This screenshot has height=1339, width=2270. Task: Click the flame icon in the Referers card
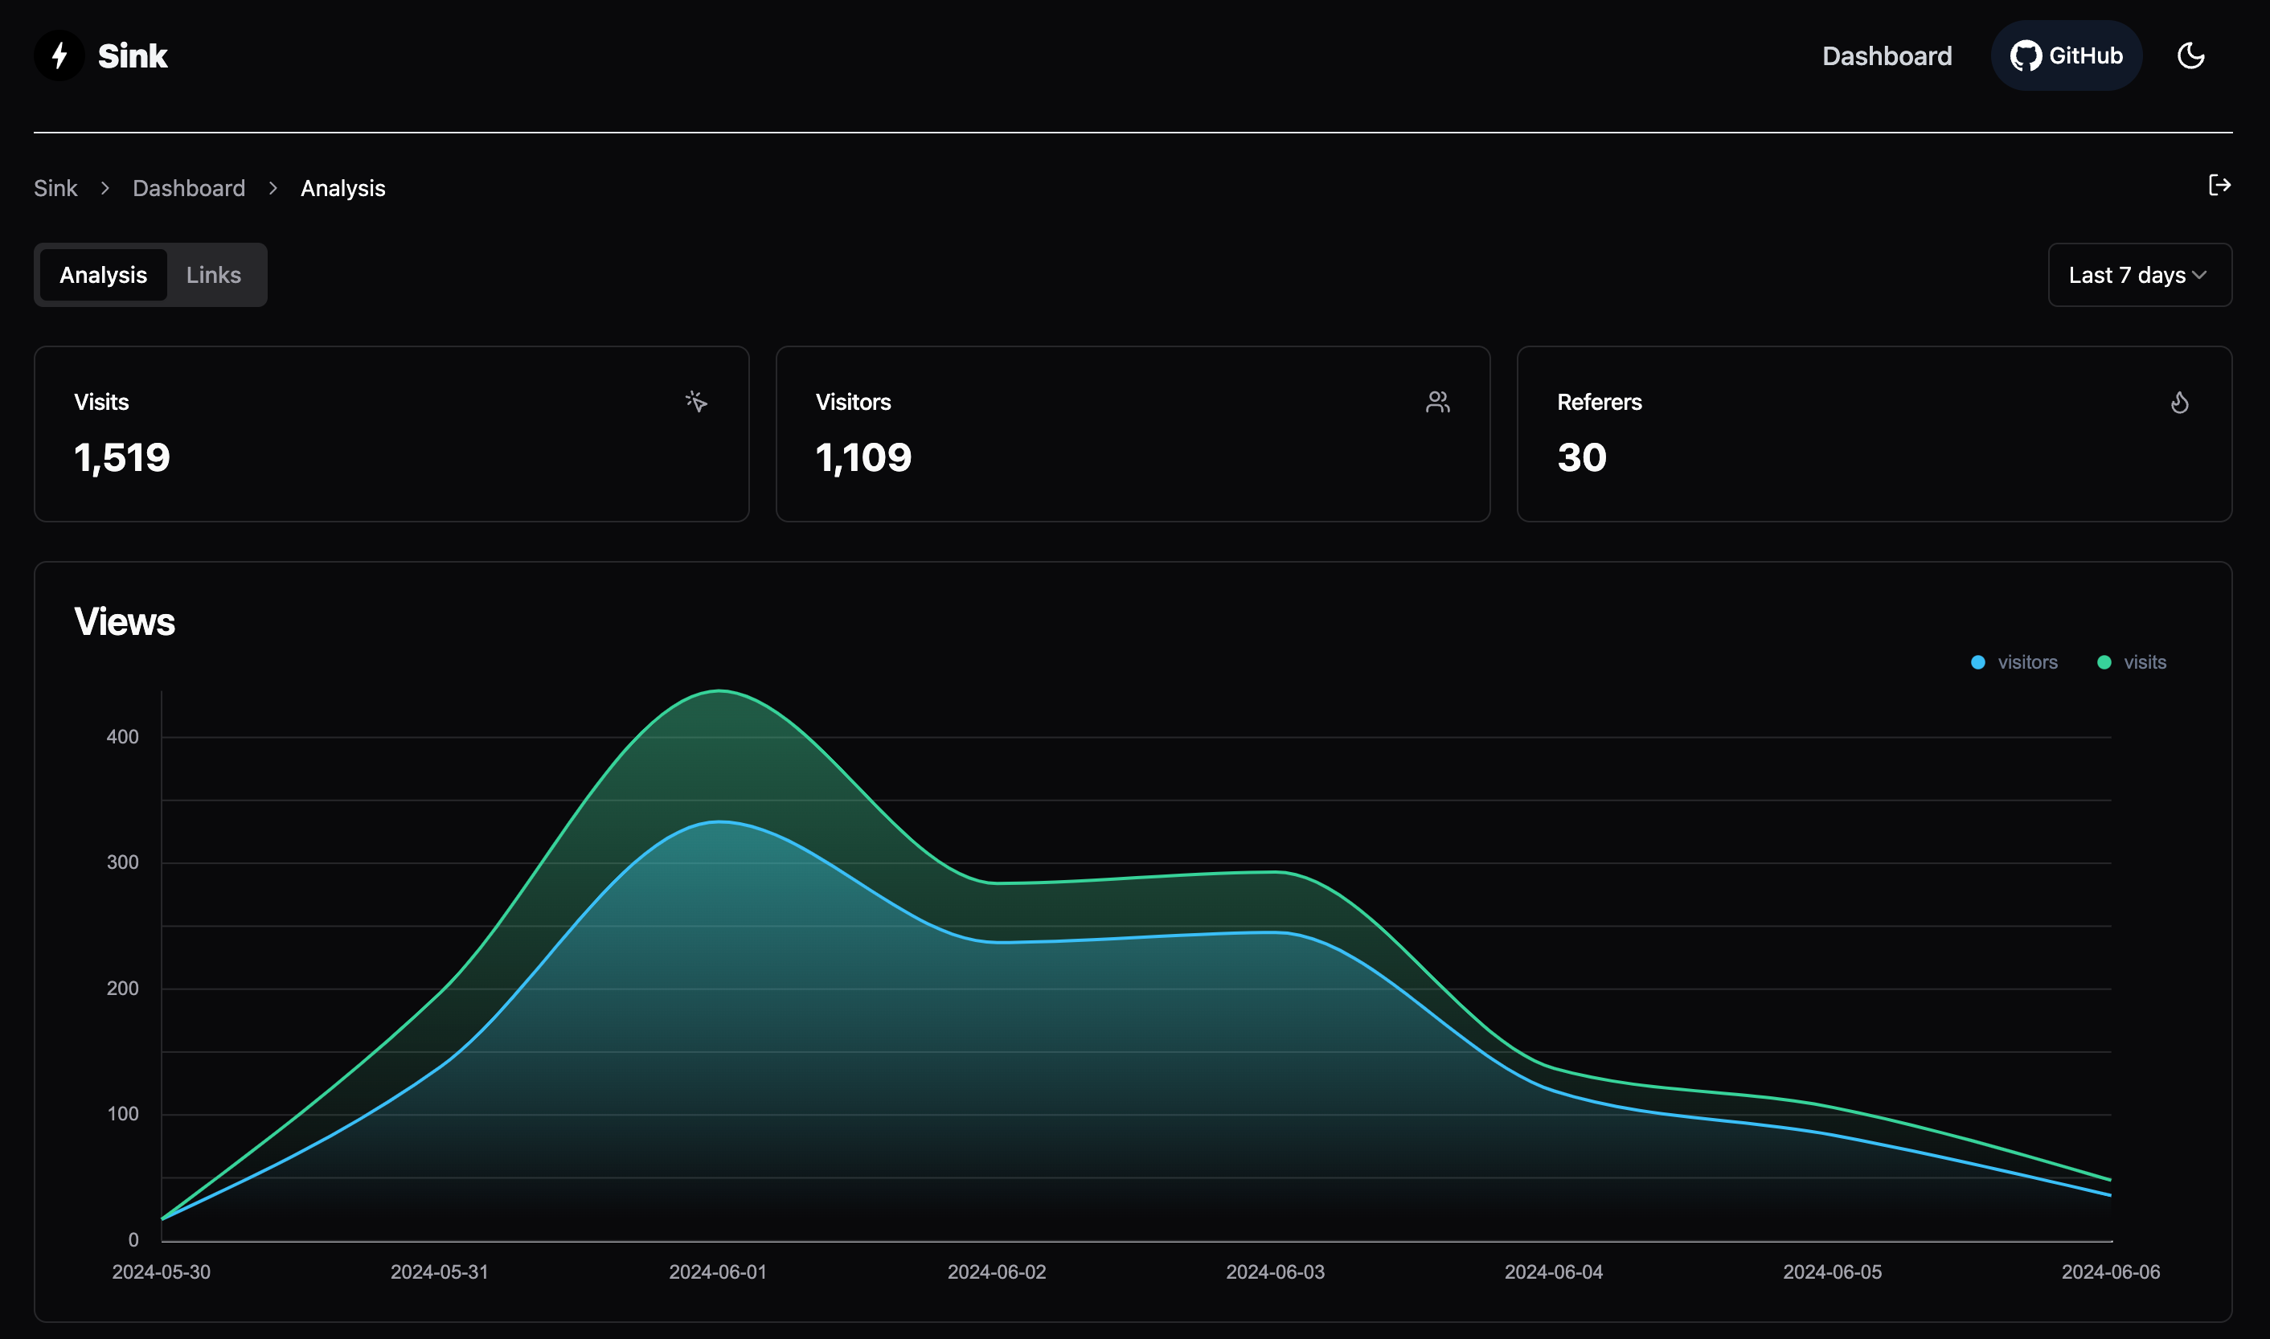[x=2180, y=402]
